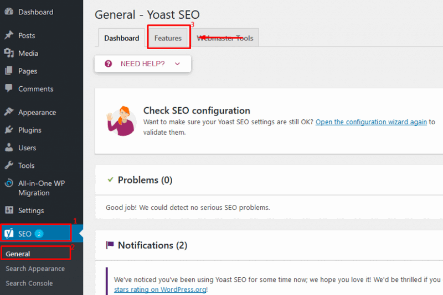The height and width of the screenshot is (295, 443).
Task: Click the Notifications (2) heading
Action: coord(153,245)
